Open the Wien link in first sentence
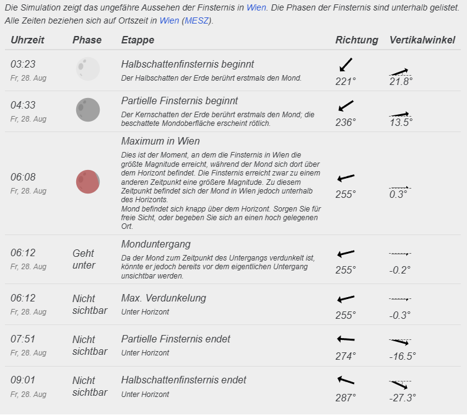This screenshot has height=415, width=467. (x=256, y=8)
